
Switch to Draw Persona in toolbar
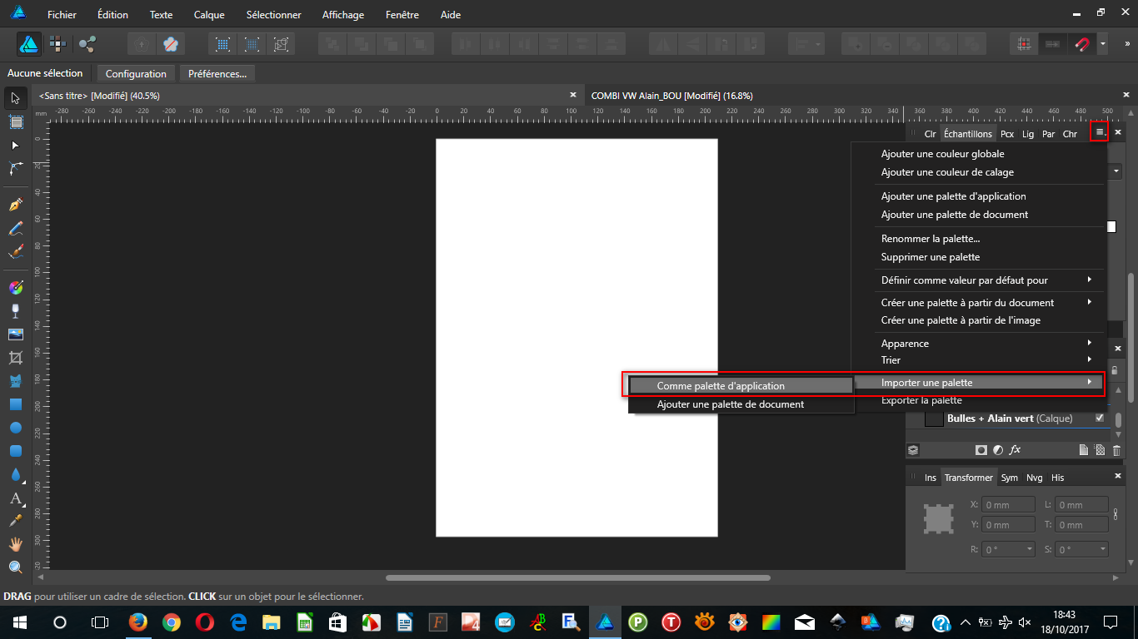tap(29, 44)
